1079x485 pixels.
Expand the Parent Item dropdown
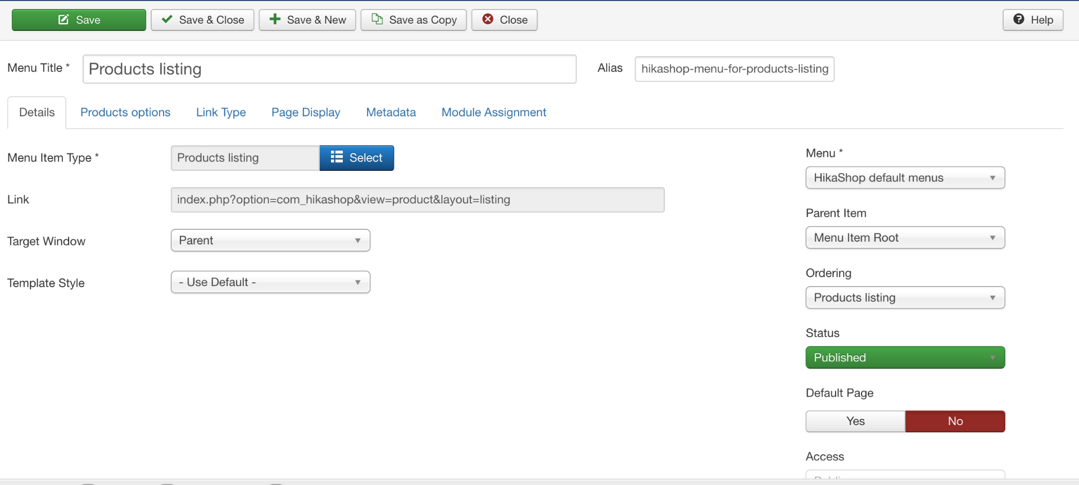pos(905,238)
